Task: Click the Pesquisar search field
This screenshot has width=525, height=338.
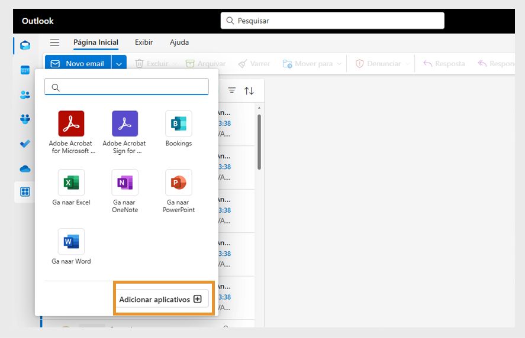Action: 333,21
